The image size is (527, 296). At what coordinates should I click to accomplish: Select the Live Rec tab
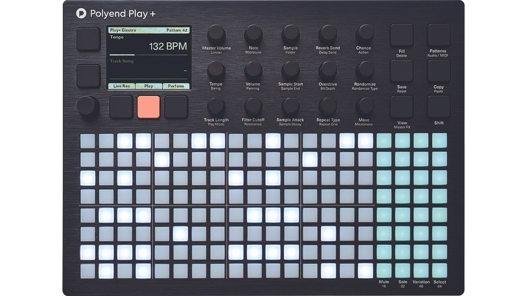(x=121, y=86)
